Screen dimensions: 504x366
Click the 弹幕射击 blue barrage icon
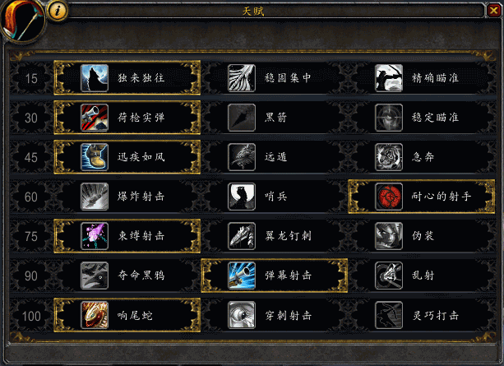click(242, 276)
